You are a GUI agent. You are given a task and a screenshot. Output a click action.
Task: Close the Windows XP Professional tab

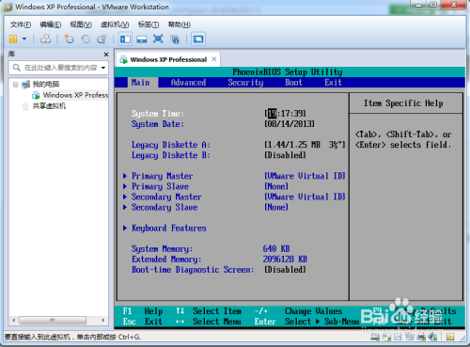tap(214, 59)
